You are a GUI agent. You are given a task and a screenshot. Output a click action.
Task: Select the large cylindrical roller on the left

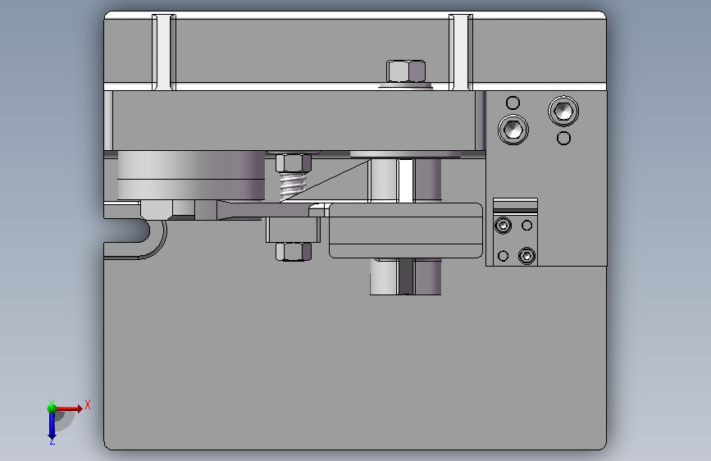click(191, 176)
